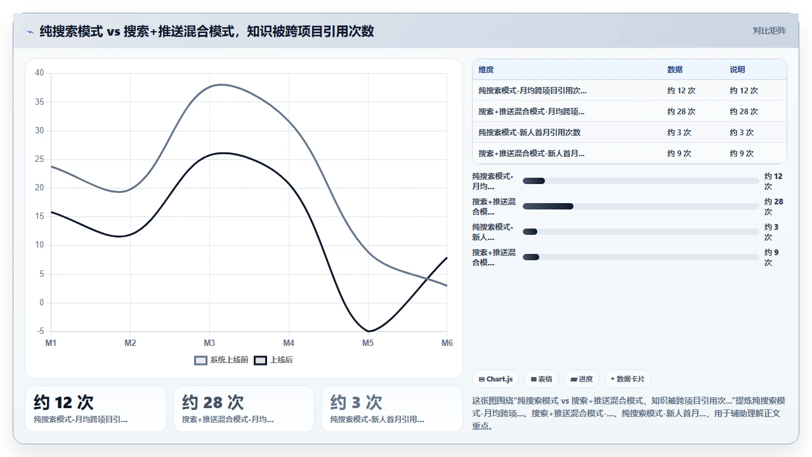Click the -5 y-axis tick label

41,331
